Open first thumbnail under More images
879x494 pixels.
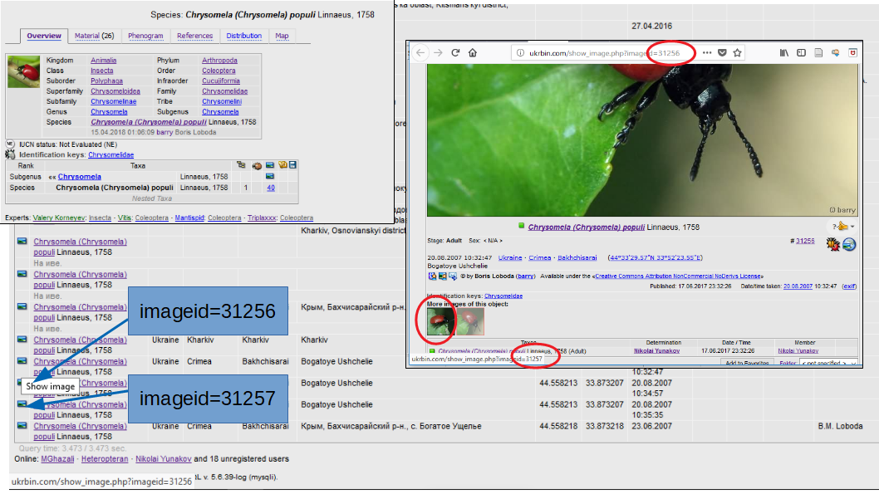click(x=440, y=321)
